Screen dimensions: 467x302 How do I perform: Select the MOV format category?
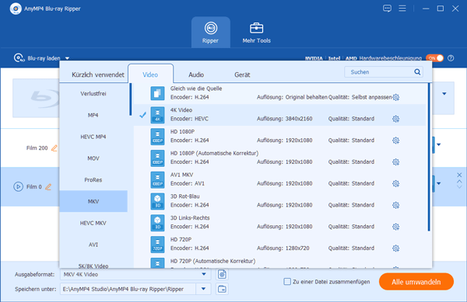coord(93,158)
